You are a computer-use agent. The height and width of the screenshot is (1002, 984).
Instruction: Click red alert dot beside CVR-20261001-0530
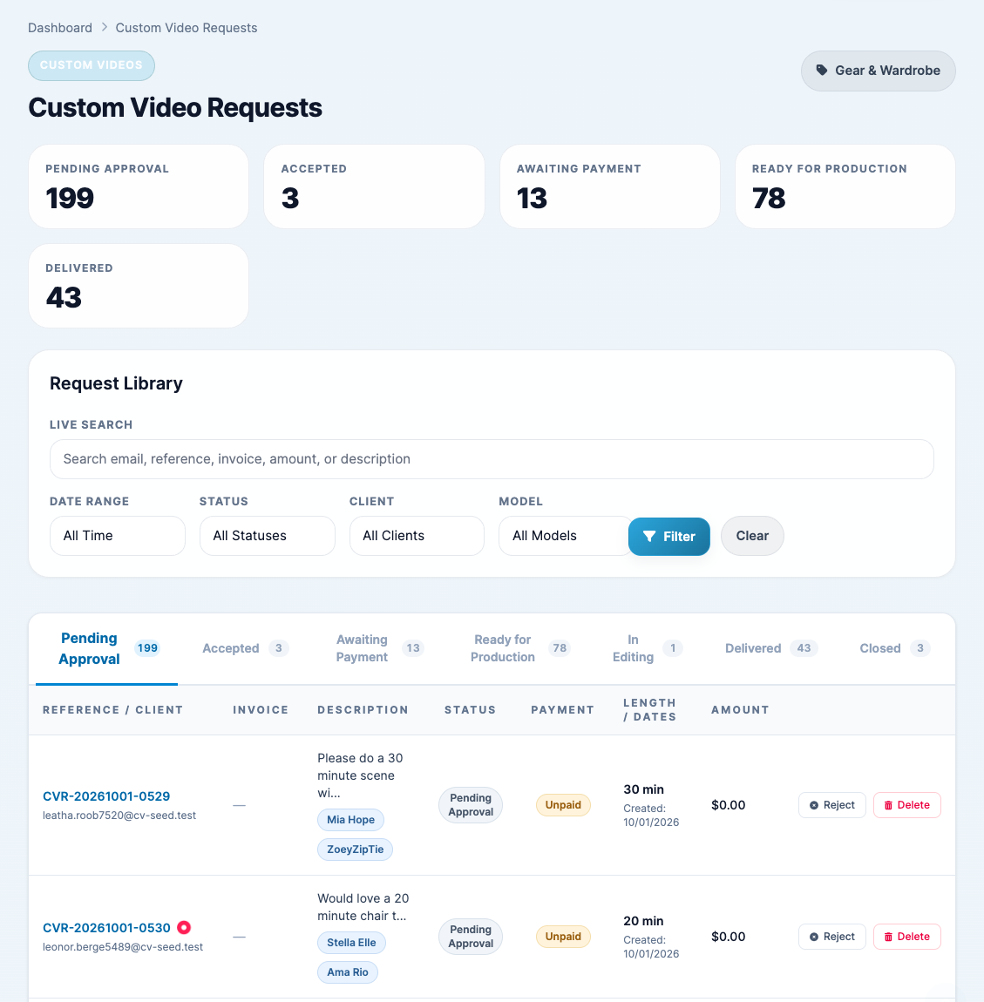point(184,927)
